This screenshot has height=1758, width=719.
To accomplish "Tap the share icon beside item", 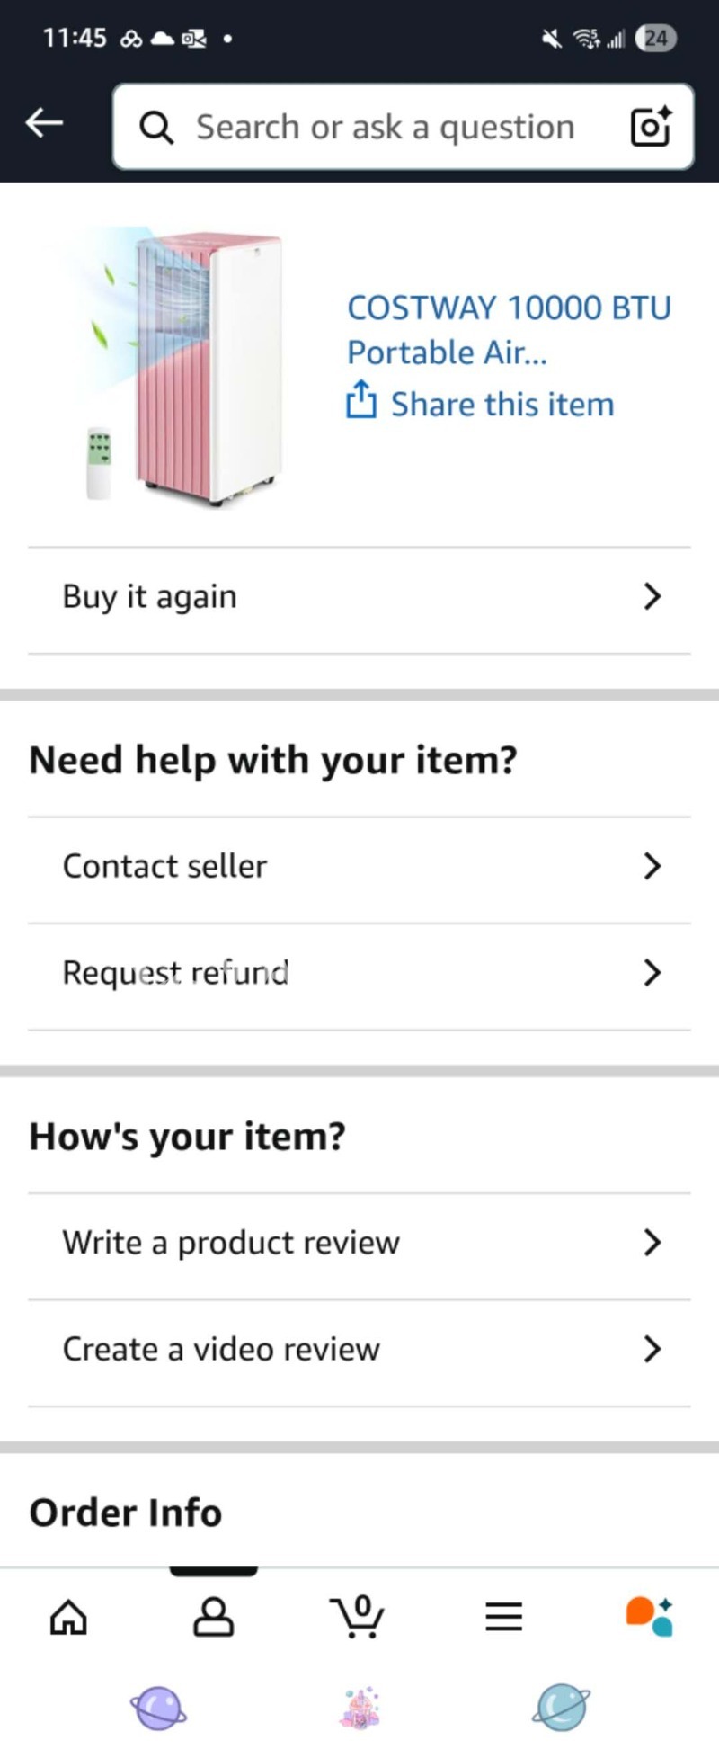I will coord(360,401).
